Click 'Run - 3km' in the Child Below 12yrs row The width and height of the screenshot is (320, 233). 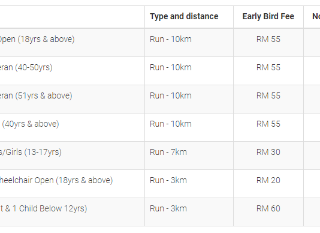tap(168, 208)
